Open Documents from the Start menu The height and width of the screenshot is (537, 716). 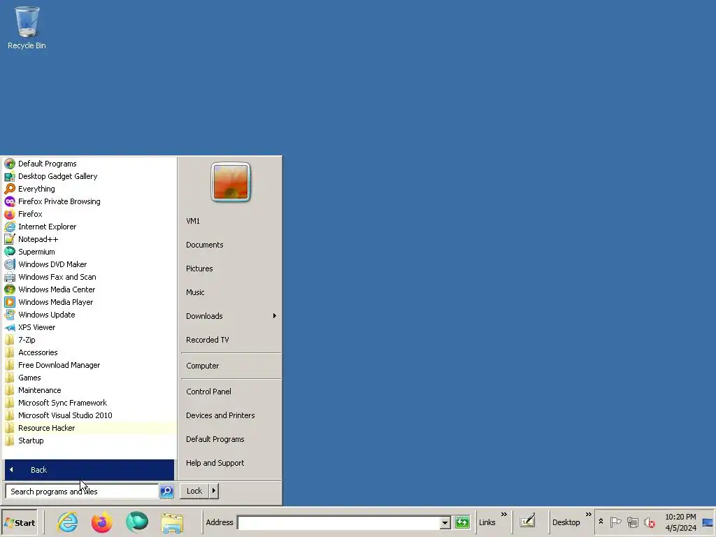(x=231, y=245)
